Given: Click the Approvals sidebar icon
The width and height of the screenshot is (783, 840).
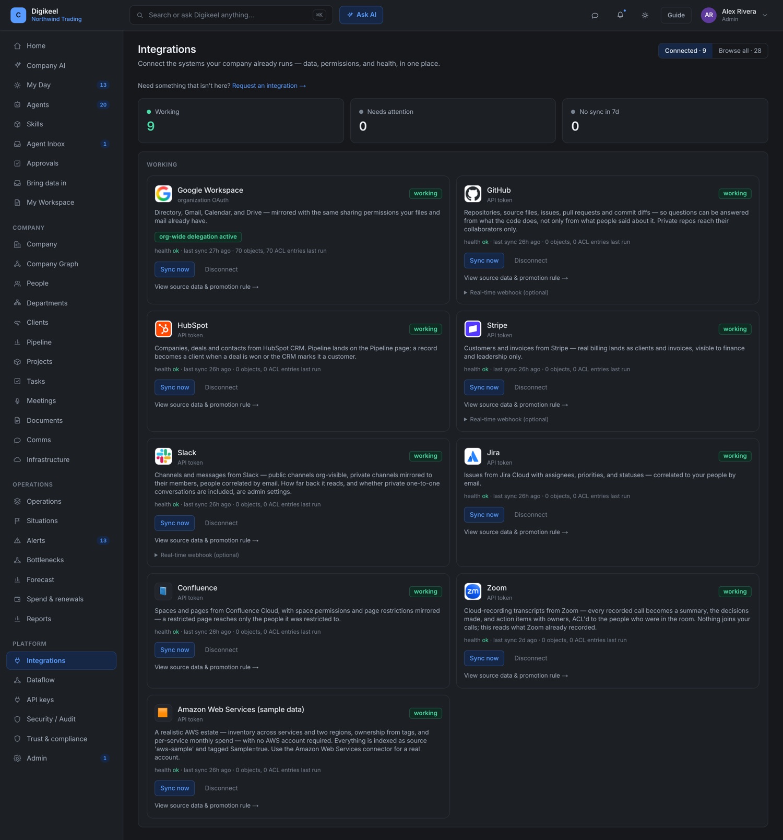Looking at the screenshot, I should click(17, 163).
